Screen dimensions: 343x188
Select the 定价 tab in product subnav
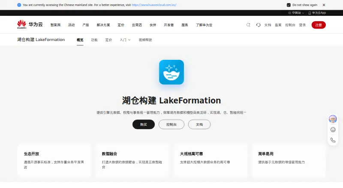pos(109,40)
